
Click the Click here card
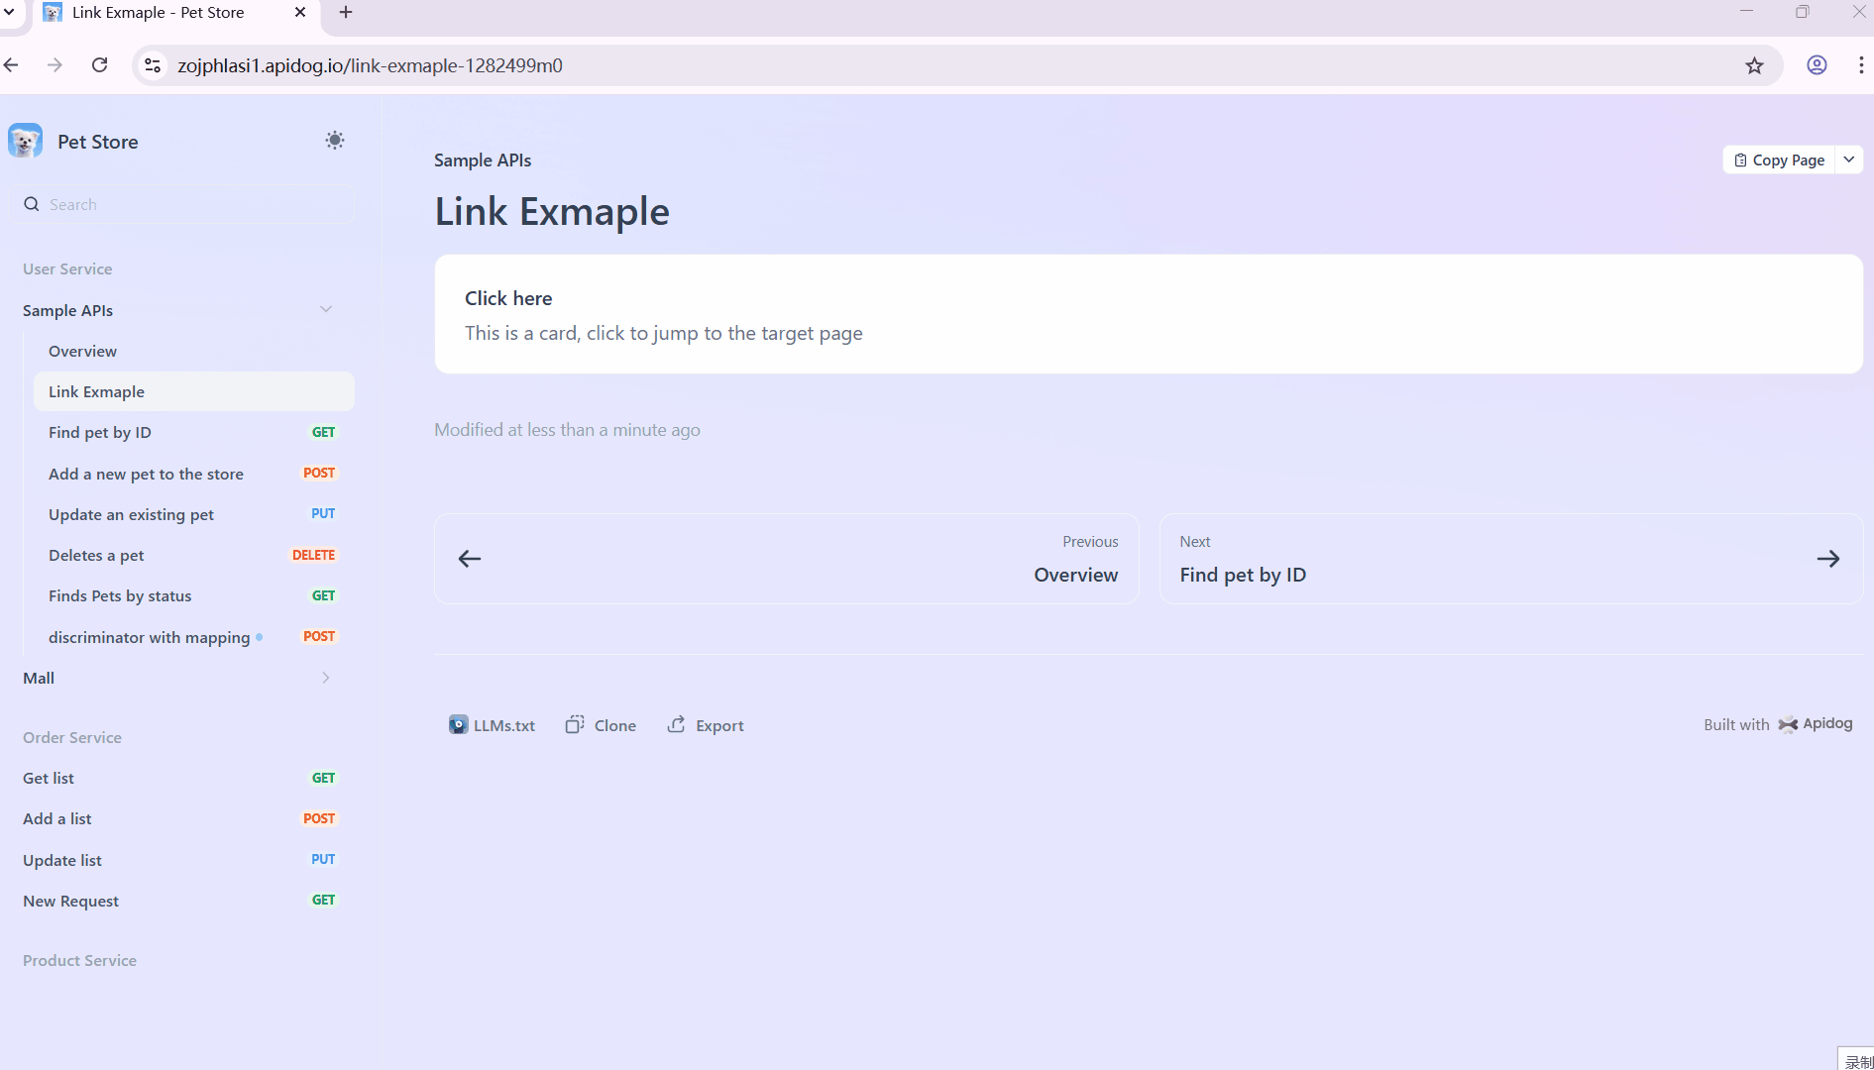(x=1149, y=314)
